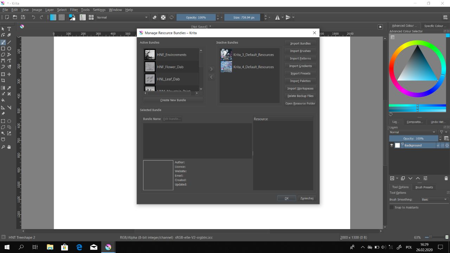Viewport: 450px width, 253px height.
Task: Click the Redo arrow in toolbar
Action: tap(41, 17)
